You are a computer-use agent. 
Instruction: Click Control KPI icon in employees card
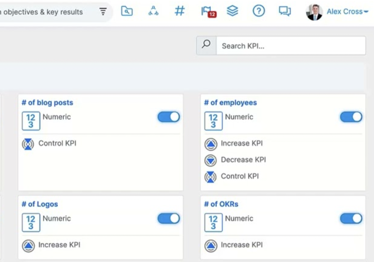(x=211, y=177)
